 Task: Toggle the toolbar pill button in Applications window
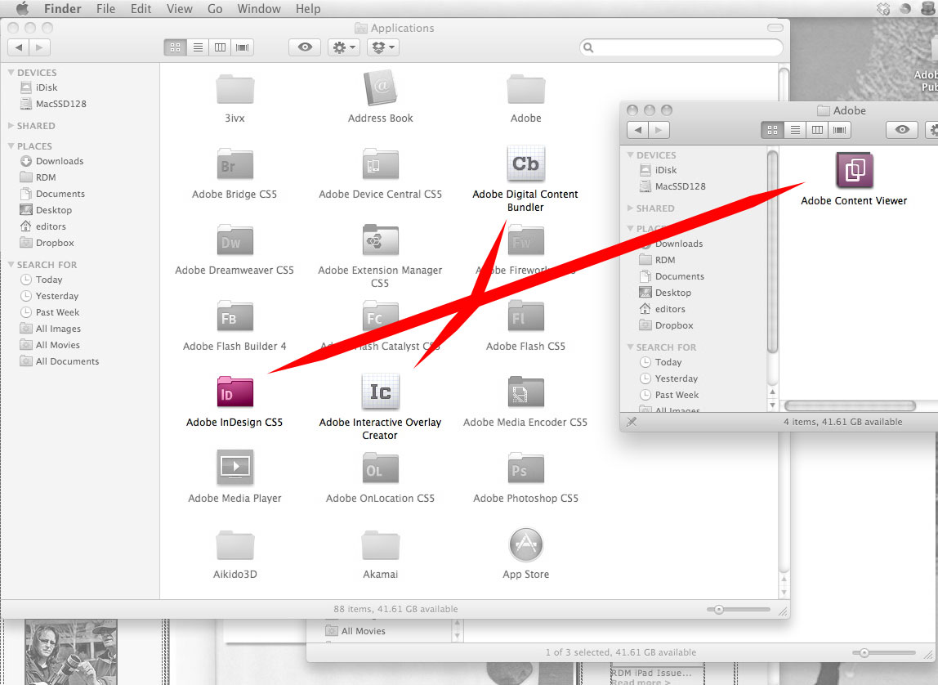(x=775, y=28)
